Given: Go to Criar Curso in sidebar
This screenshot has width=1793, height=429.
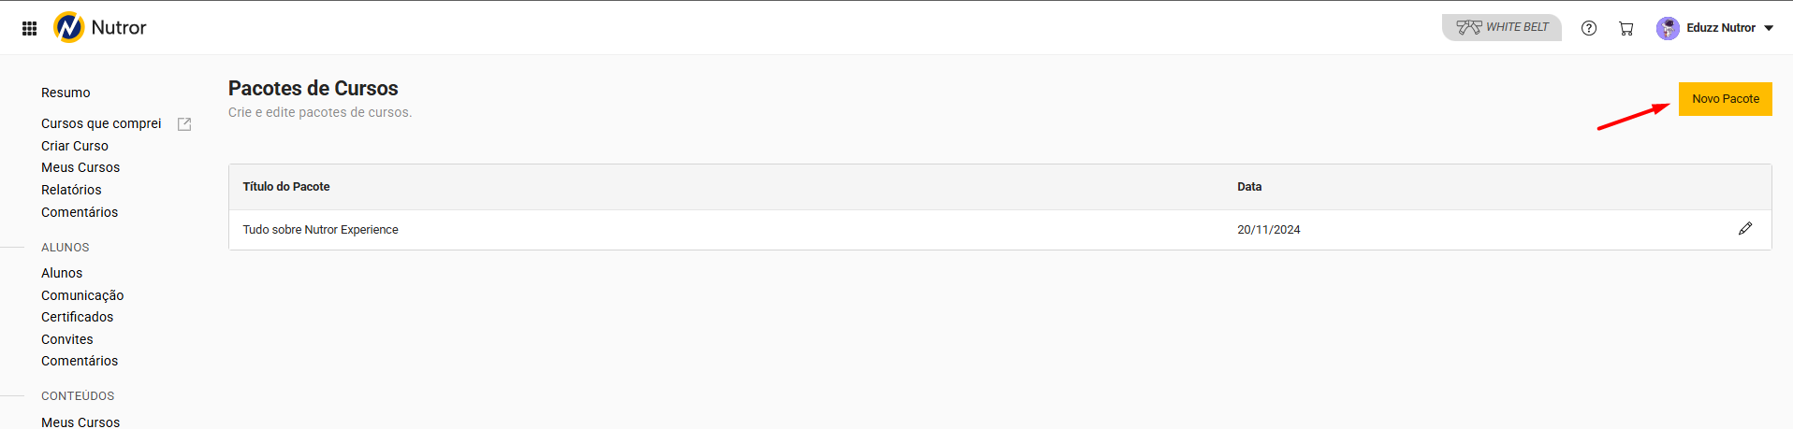Looking at the screenshot, I should point(75,146).
